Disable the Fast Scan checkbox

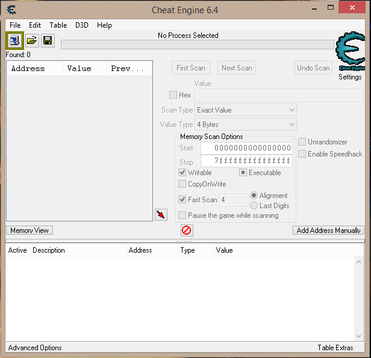(182, 199)
